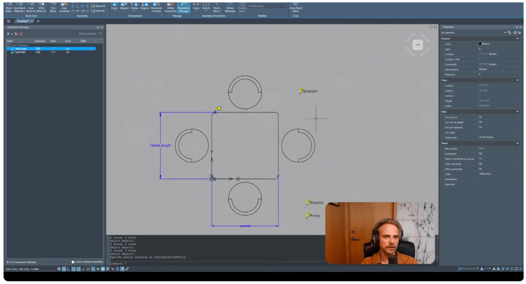The width and height of the screenshot is (526, 284).
Task: Click the Search parameter field
Action: pyautogui.click(x=88, y=33)
